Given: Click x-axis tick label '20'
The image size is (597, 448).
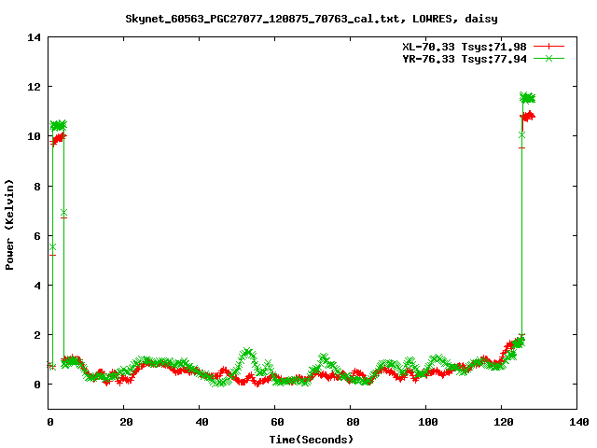Looking at the screenshot, I should pyautogui.click(x=126, y=422).
